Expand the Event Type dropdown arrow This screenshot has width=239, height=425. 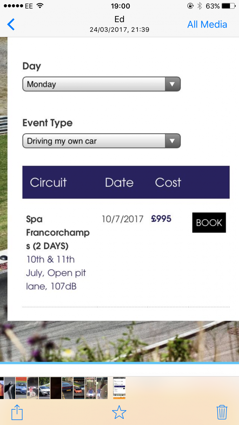click(x=172, y=141)
